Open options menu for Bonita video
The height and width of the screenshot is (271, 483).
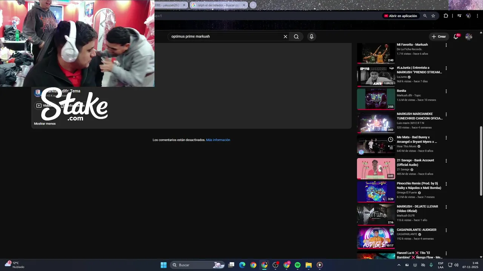coord(446,91)
